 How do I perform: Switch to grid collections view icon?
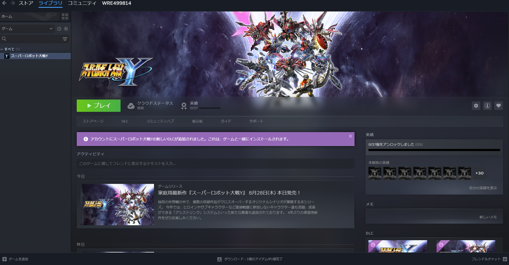tap(65, 17)
